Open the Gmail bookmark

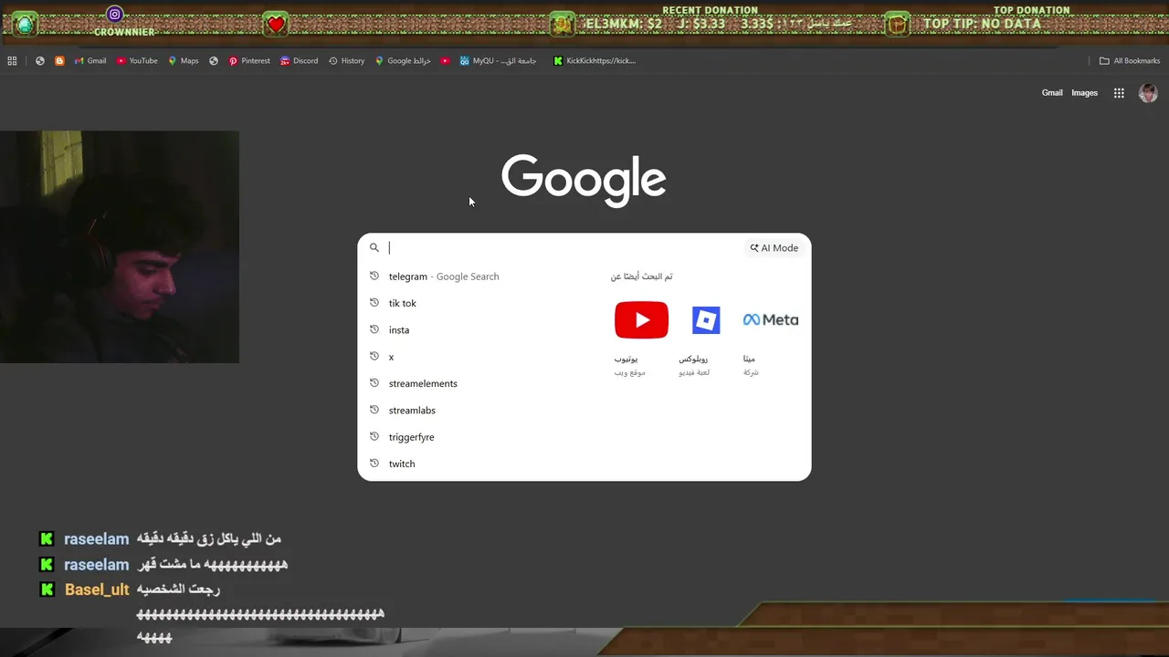click(90, 61)
